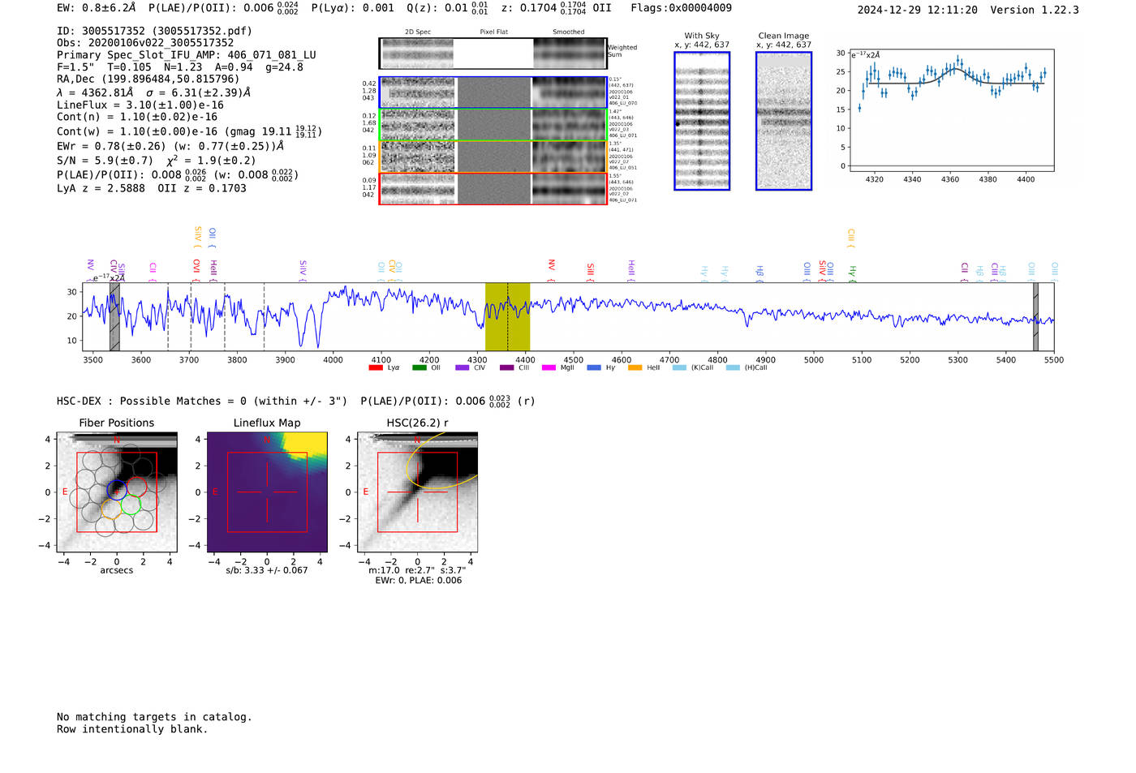Click the Smoothed column header
The width and height of the screenshot is (1136, 773).
click(568, 32)
